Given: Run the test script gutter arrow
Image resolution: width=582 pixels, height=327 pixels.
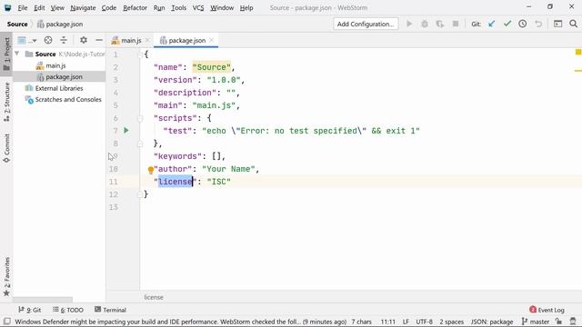Looking at the screenshot, I should (x=126, y=131).
